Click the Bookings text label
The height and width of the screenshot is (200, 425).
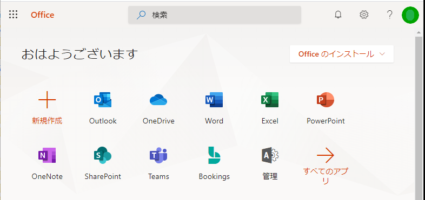click(214, 176)
